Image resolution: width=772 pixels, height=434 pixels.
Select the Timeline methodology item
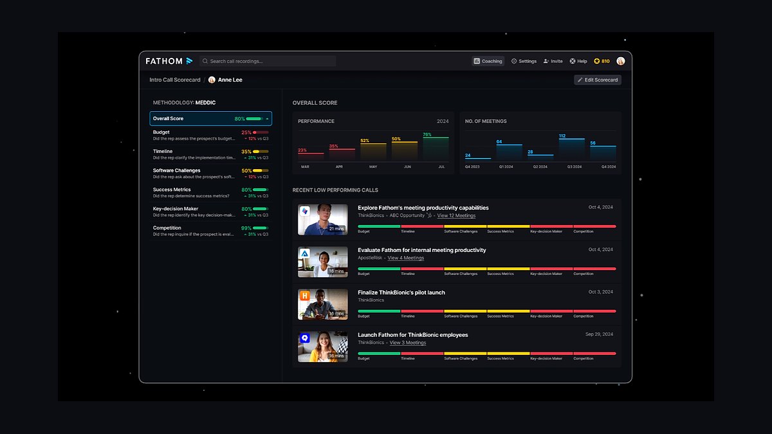211,154
